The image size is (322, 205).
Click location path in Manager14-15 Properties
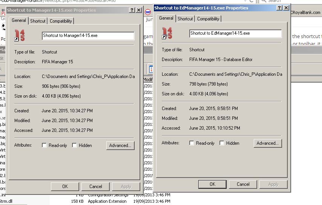tap(88, 76)
